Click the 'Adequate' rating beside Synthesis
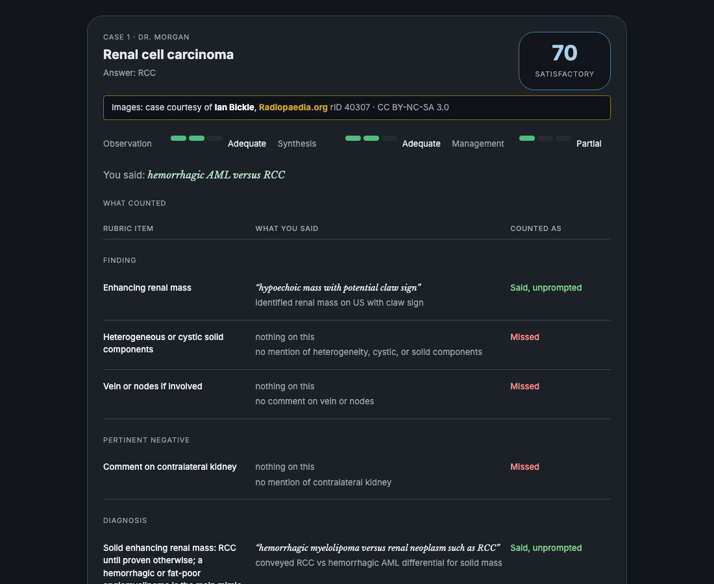This screenshot has width=714, height=584. tap(421, 144)
